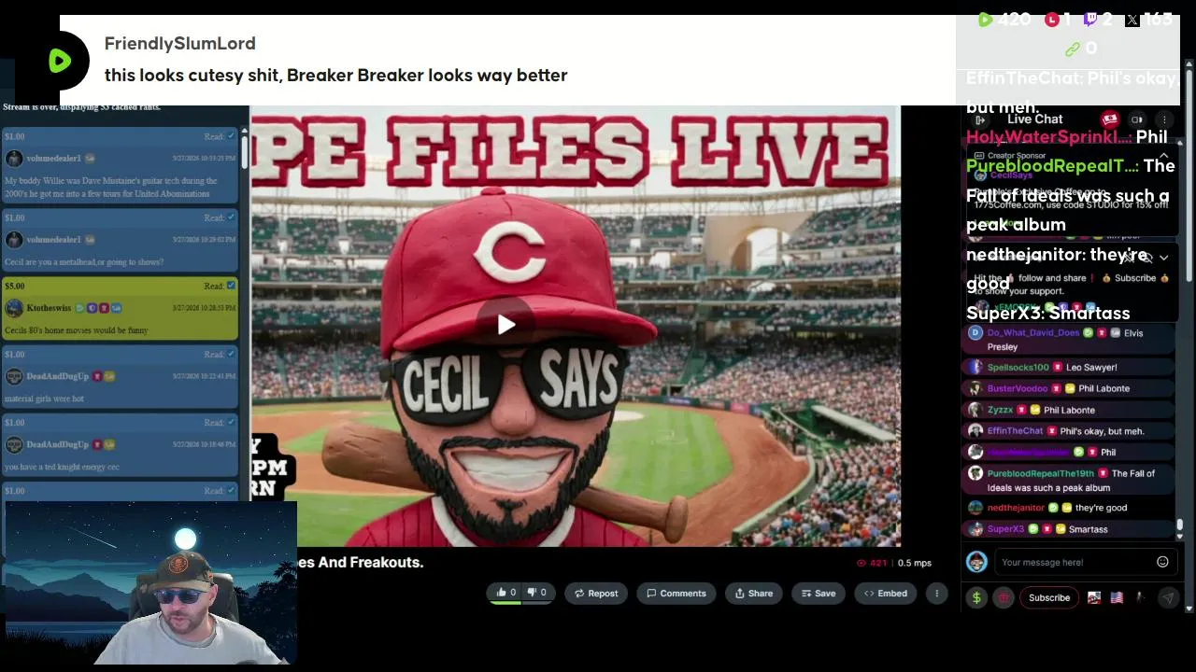The image size is (1196, 672).
Task: Open the red rants icon in chat header
Action: [1109, 119]
